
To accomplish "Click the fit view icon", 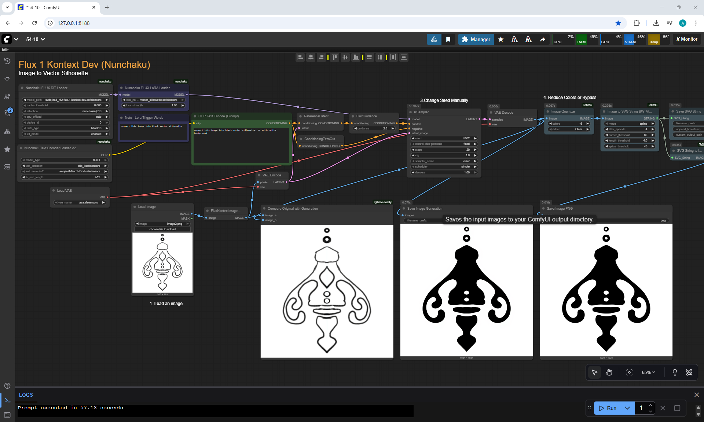I will 629,372.
